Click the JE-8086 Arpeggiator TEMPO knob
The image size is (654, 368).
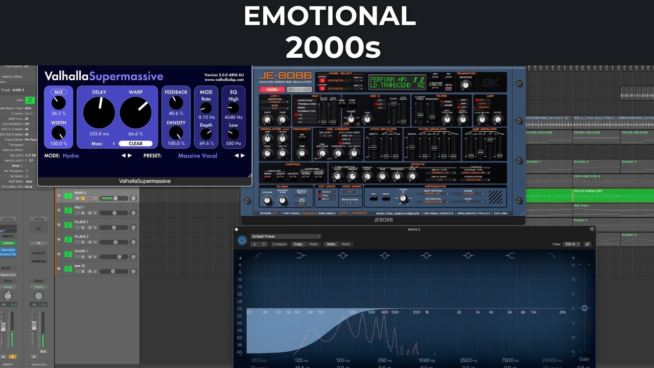pyautogui.click(x=403, y=198)
